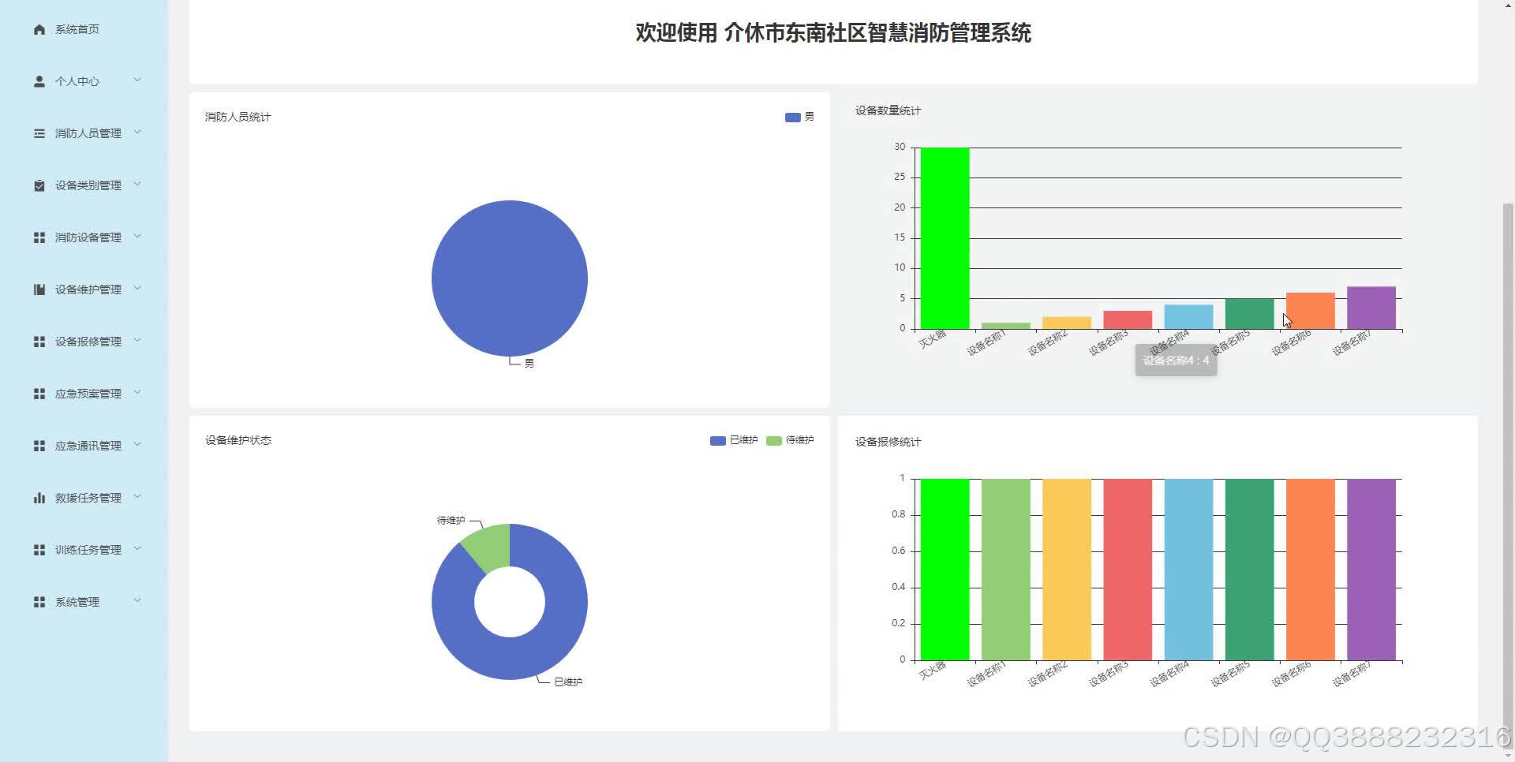This screenshot has width=1515, height=762.
Task: Click the clipboard icon for 设备类别管理
Action: tap(39, 185)
